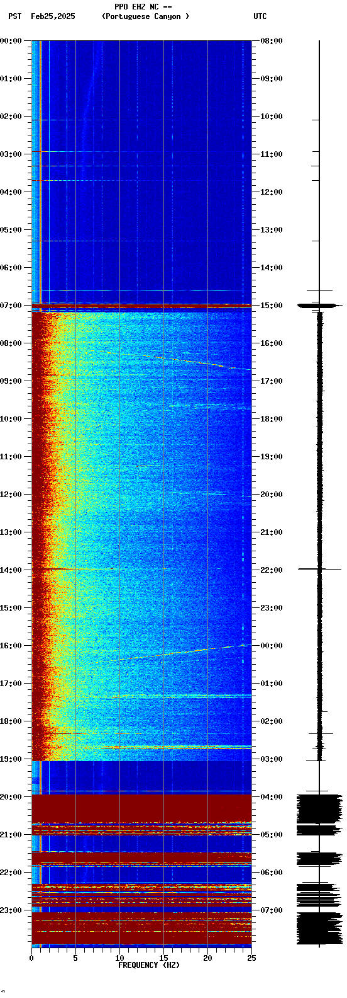Select the PST axis label '06:00'
Image resolution: width=347 pixels, height=998 pixels.
click(11, 268)
